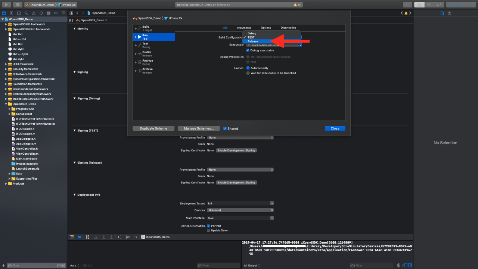This screenshot has width=478, height=269.
Task: Click the Pause program execution button
Action: point(88,237)
